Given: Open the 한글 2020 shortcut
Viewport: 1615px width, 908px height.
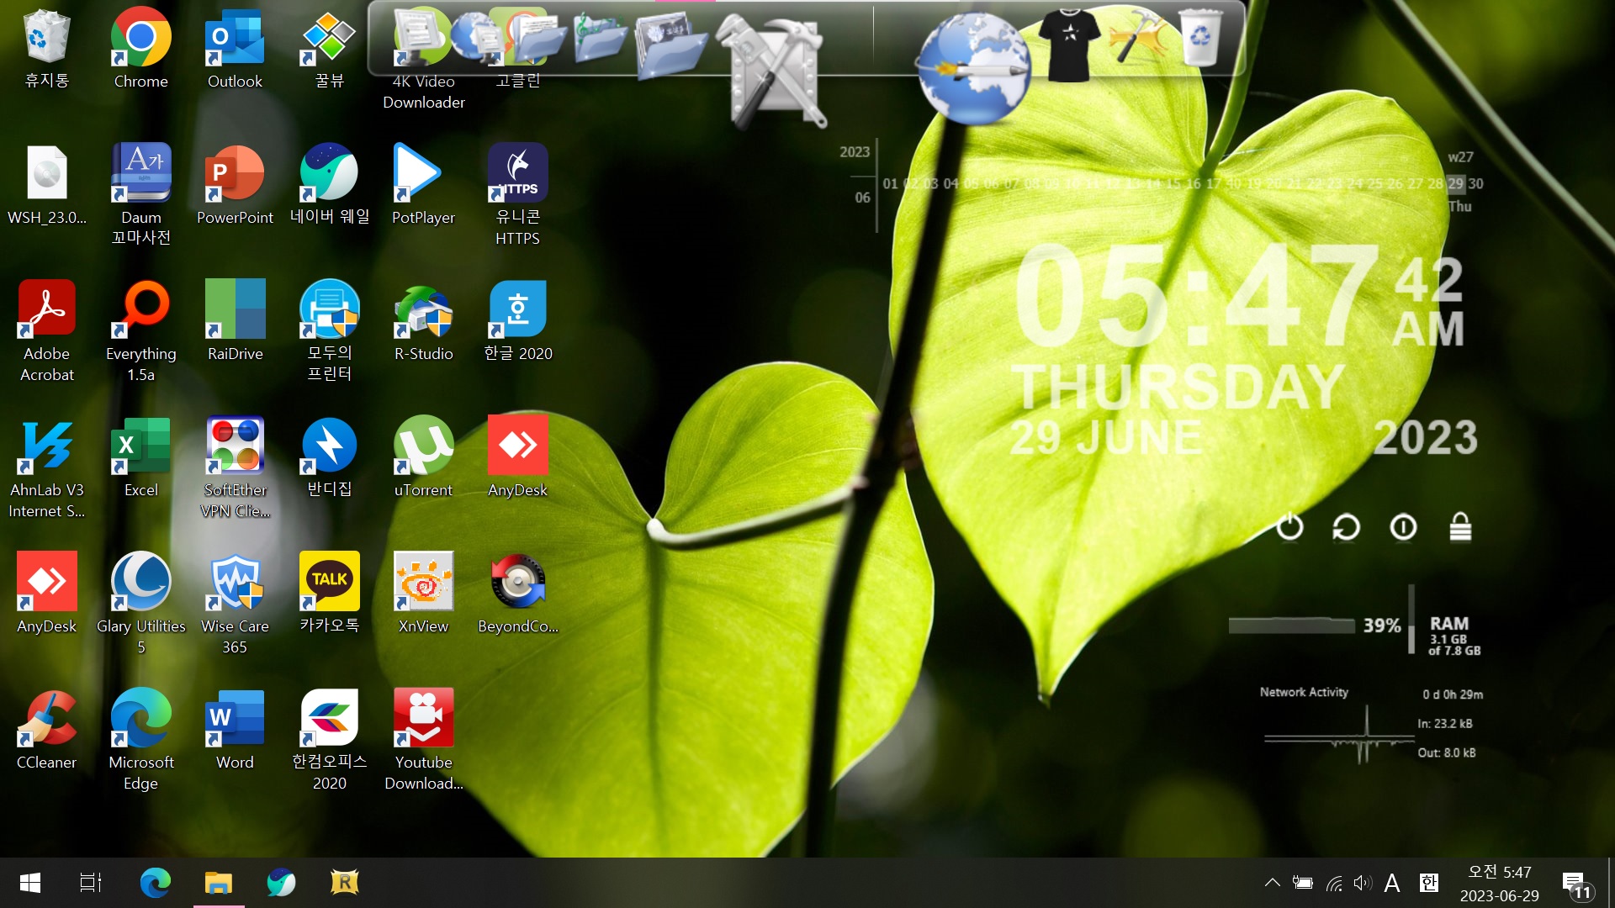Looking at the screenshot, I should (x=517, y=321).
